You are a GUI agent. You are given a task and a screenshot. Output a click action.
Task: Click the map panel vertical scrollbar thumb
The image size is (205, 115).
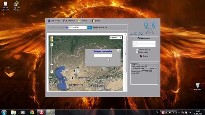tap(126, 54)
